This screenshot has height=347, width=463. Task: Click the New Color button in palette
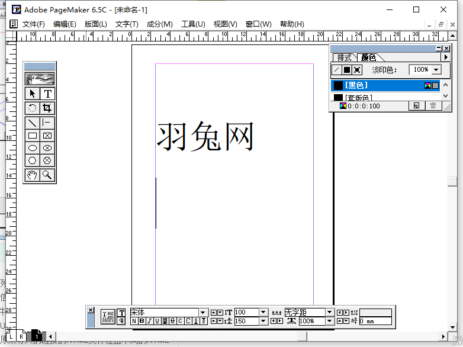click(417, 106)
